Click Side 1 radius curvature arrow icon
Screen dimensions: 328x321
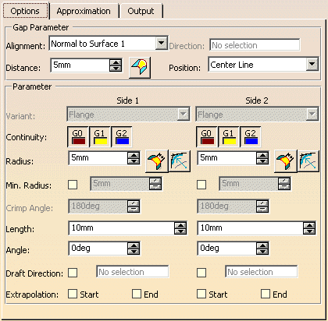180,161
